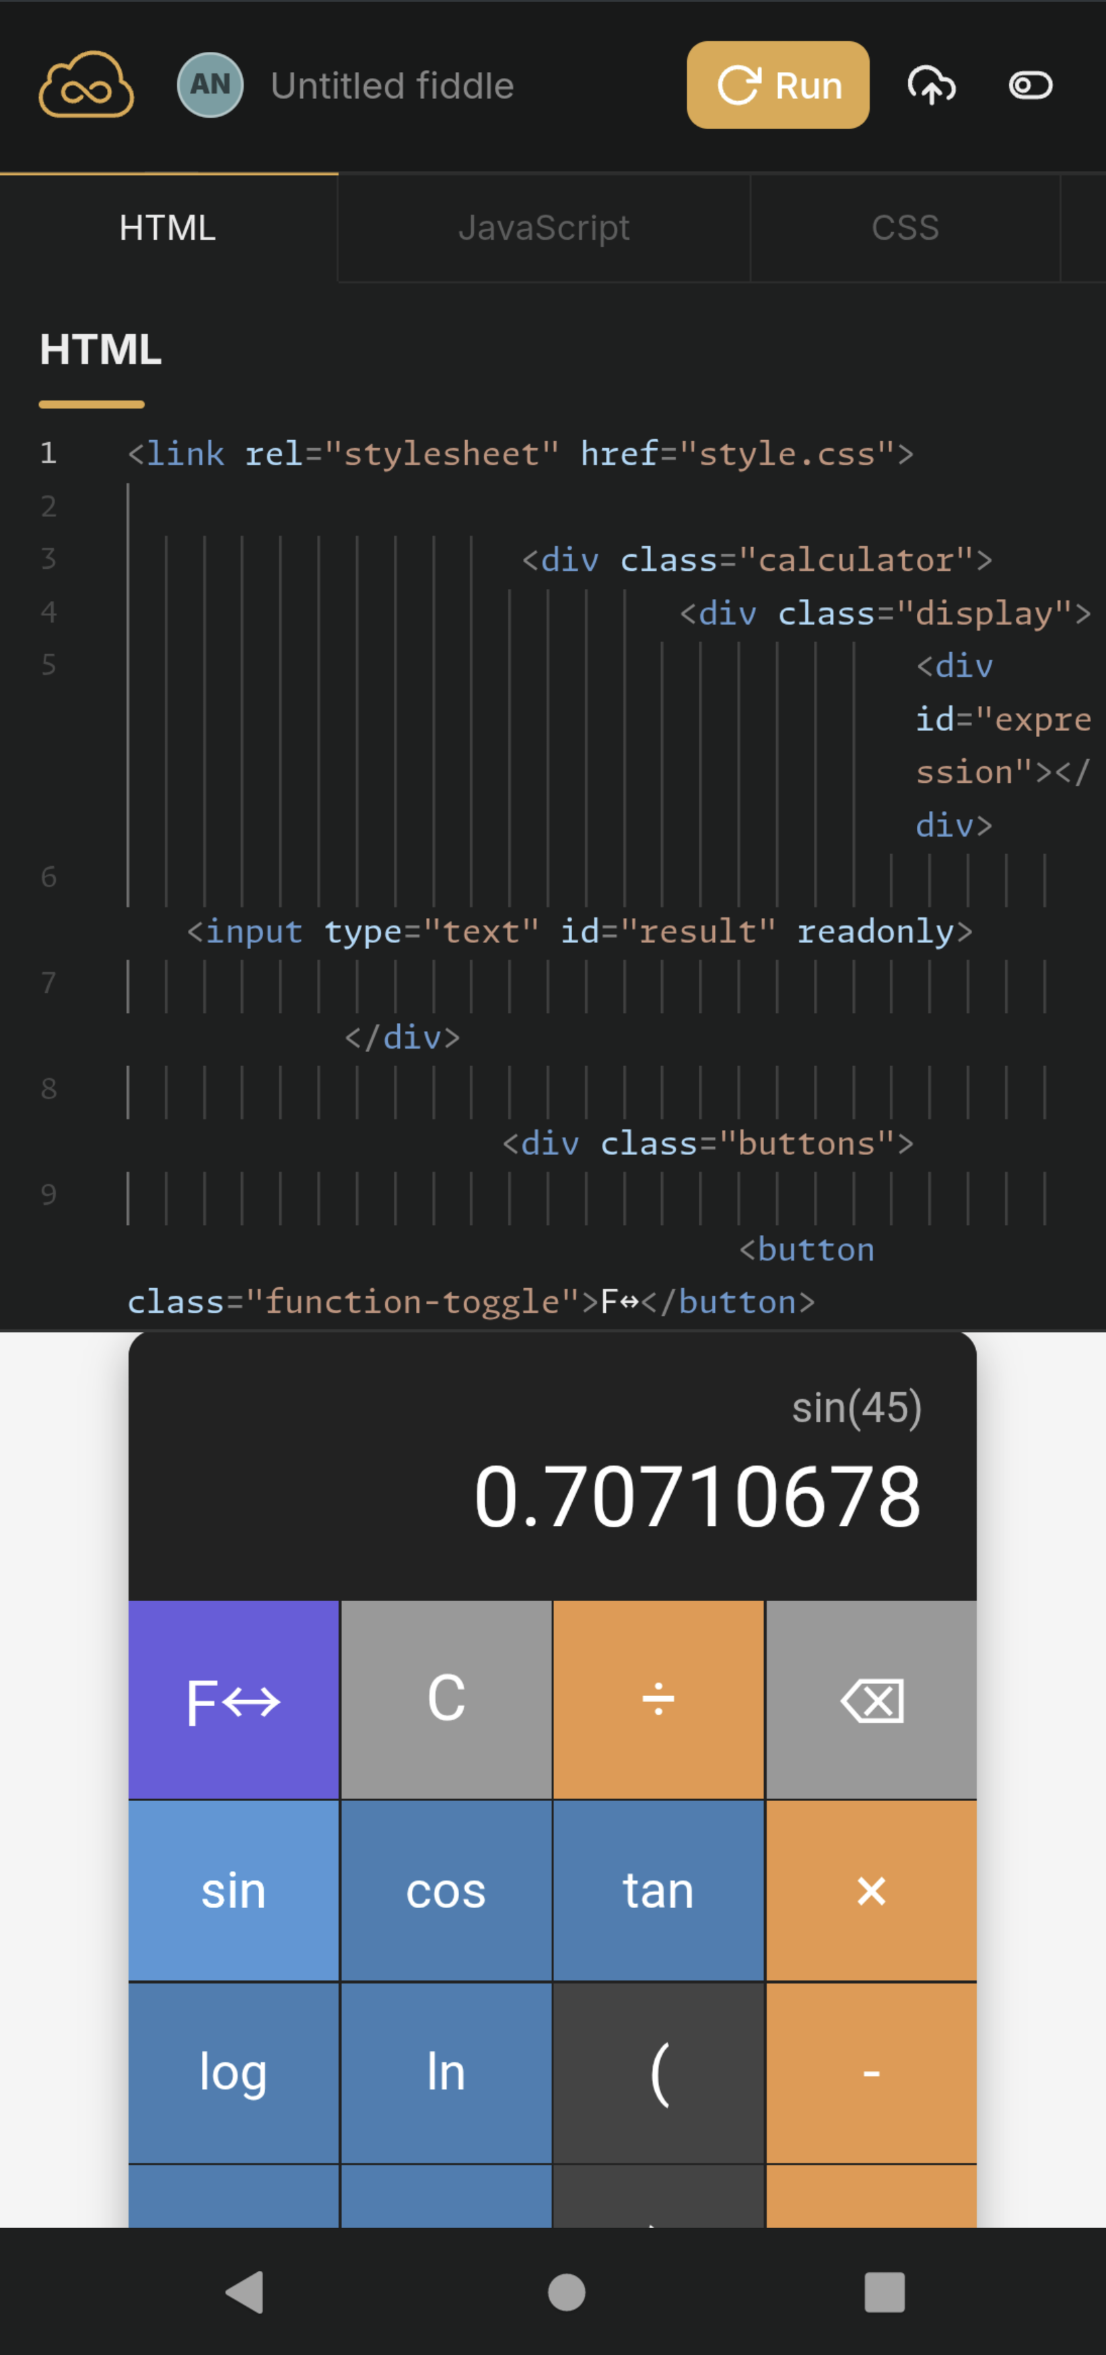
Task: Open the AN user avatar
Action: 210,85
